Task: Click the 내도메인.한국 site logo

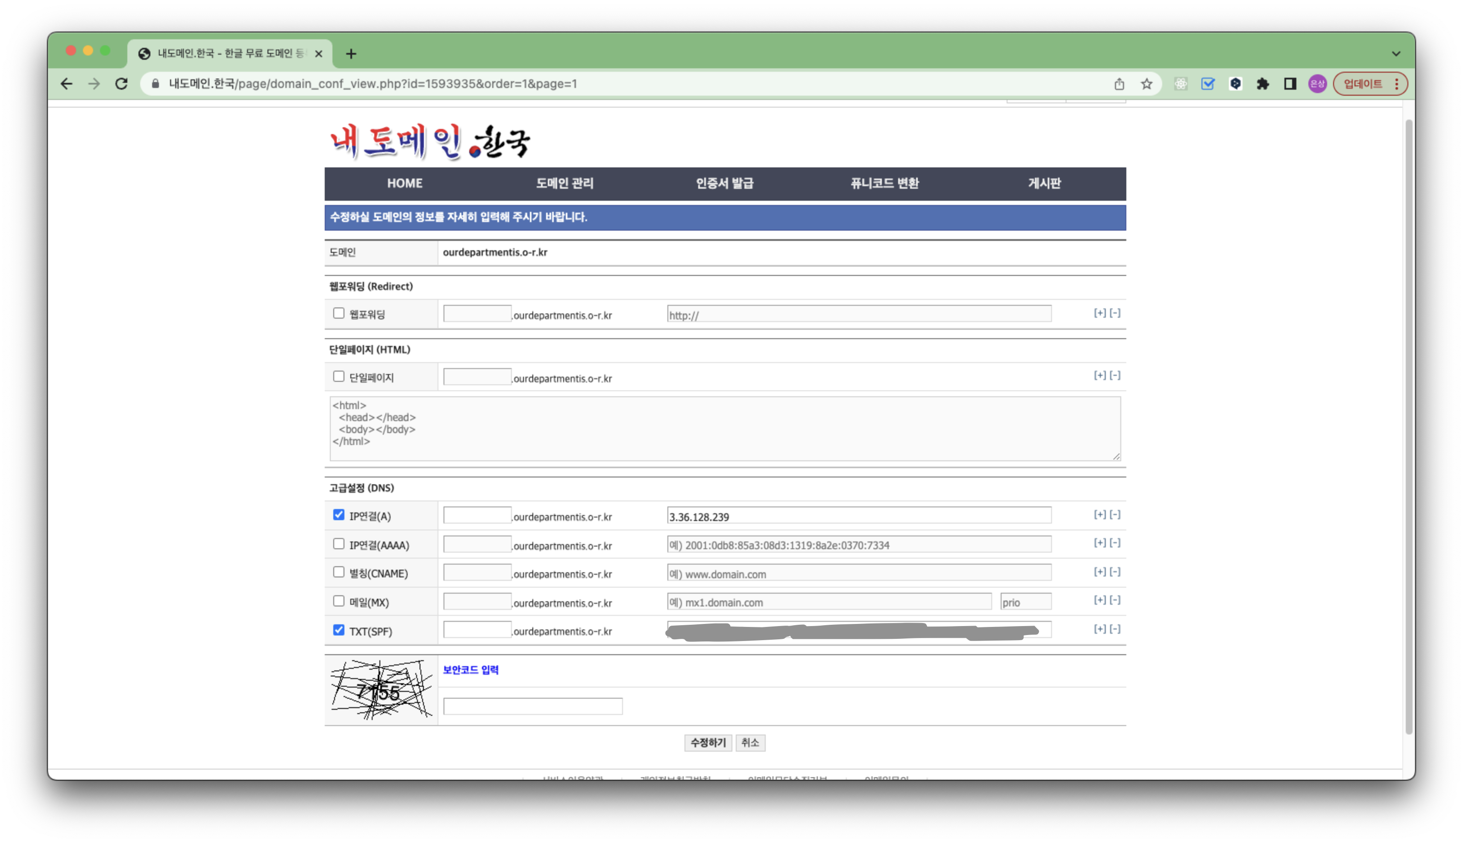Action: click(x=430, y=141)
